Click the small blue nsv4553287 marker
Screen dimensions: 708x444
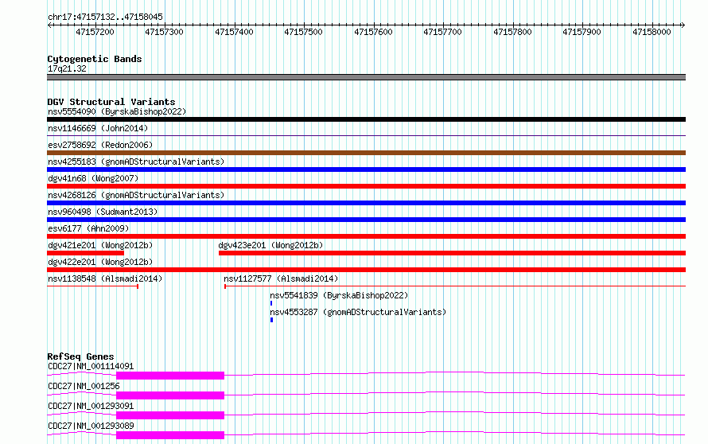pos(271,320)
